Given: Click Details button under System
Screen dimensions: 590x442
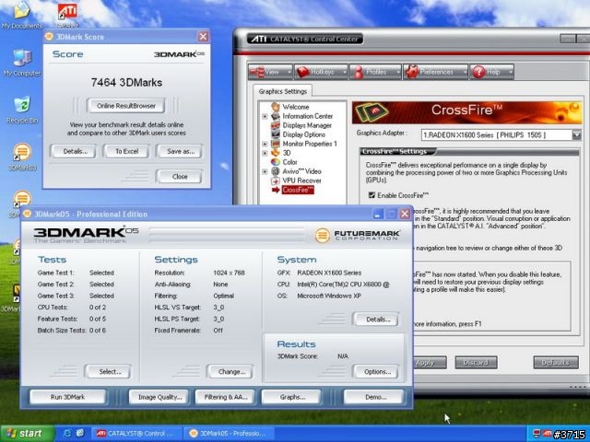Looking at the screenshot, I should coord(377,320).
